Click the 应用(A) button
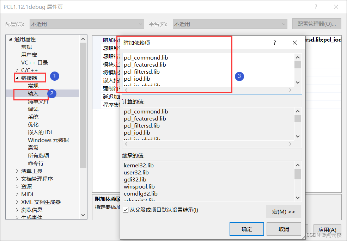 [327, 230]
